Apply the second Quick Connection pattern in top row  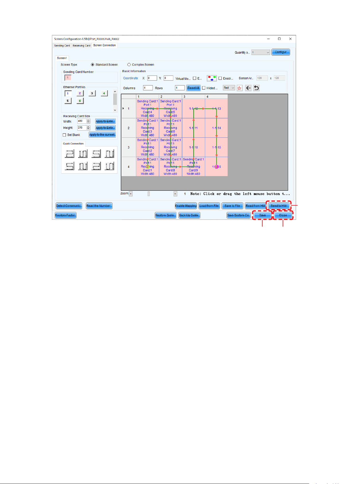(83, 154)
